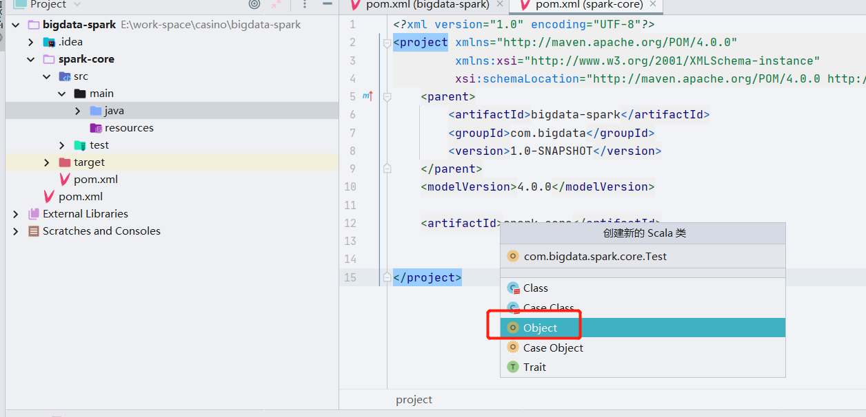Screen dimensions: 866x417
Task: Click the 1.0-SNAPSHOT version text
Action: click(x=551, y=151)
